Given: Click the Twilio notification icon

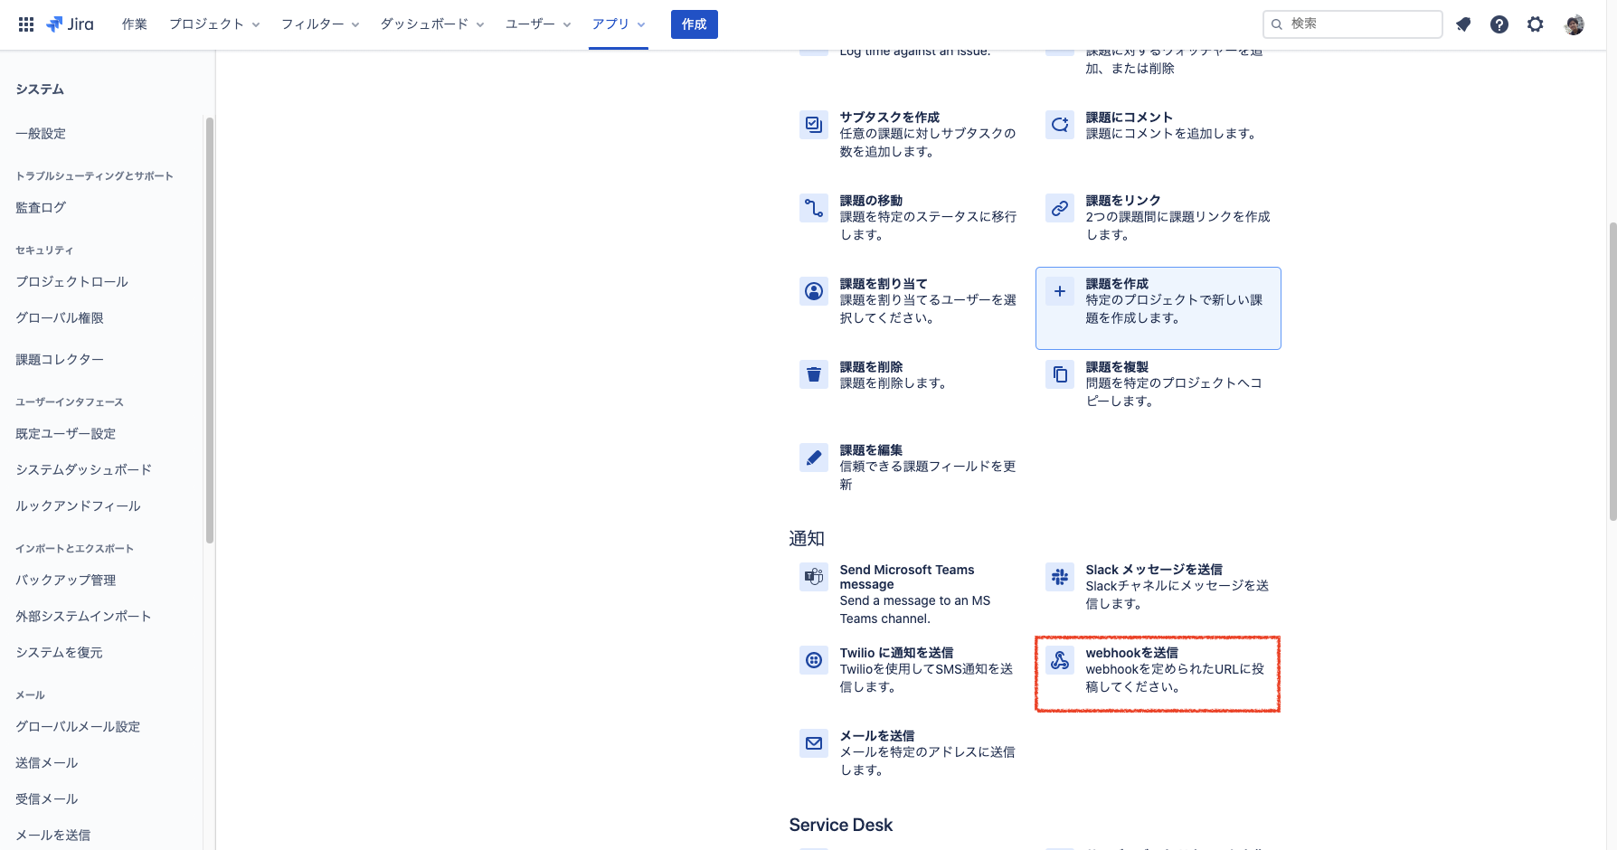Looking at the screenshot, I should click(x=814, y=660).
